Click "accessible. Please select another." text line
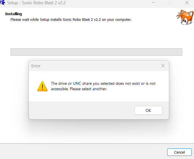Screen dimensions: 194x159 [79, 89]
